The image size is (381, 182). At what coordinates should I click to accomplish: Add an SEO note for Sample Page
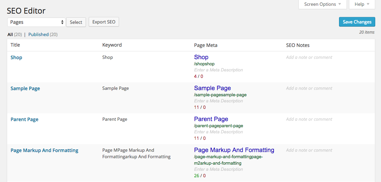click(x=309, y=88)
